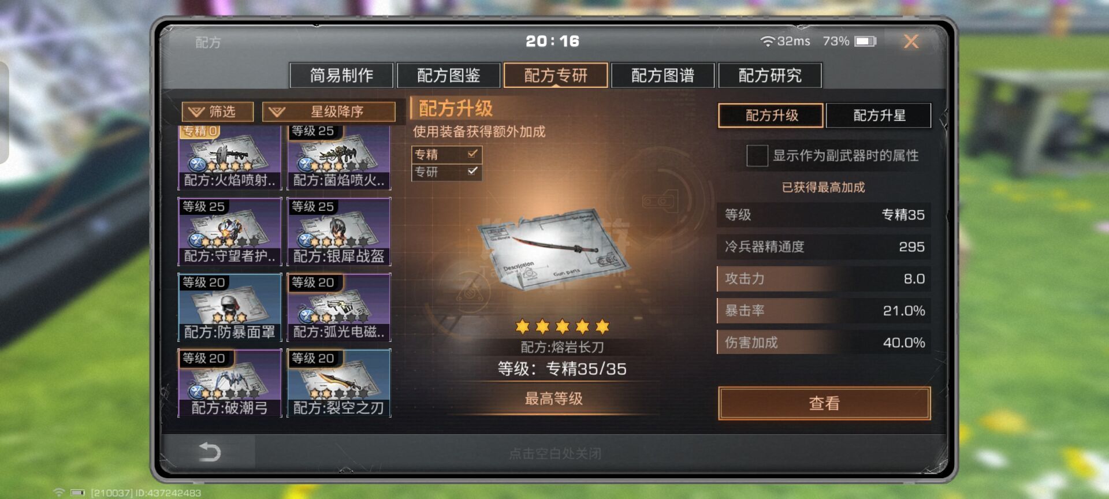This screenshot has height=499, width=1109.
Task: Expand the 星级降序 sort dropdown
Action: (x=329, y=111)
